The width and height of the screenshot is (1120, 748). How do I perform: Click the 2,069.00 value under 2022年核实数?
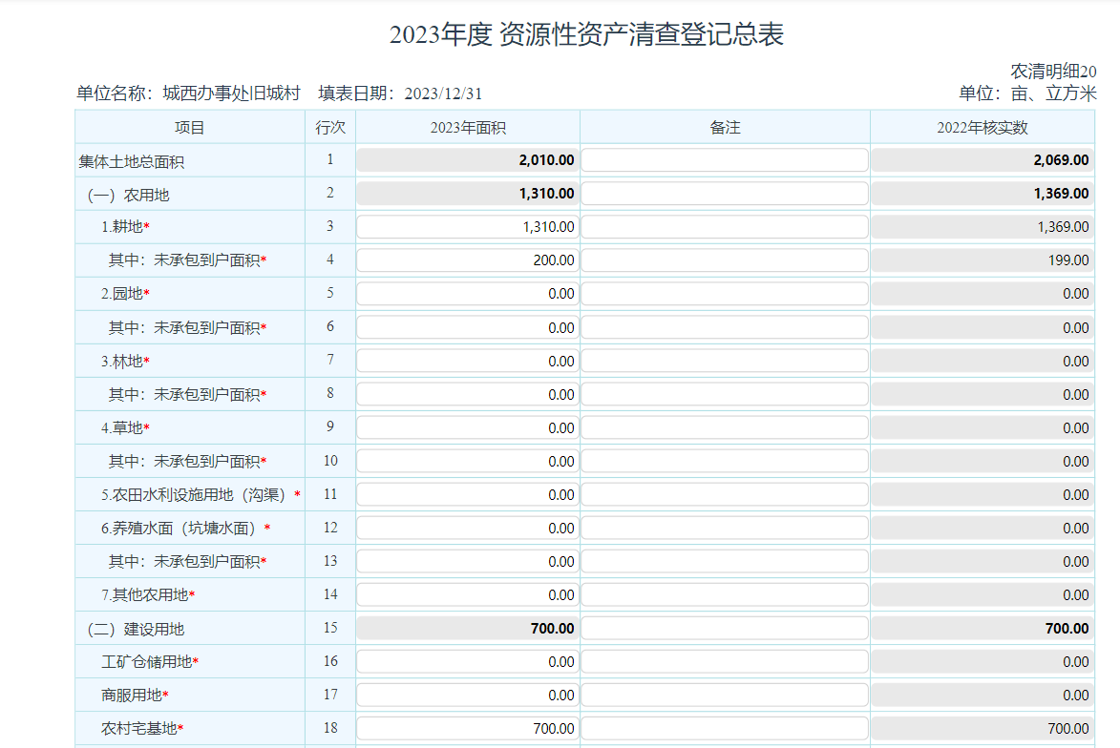(983, 160)
